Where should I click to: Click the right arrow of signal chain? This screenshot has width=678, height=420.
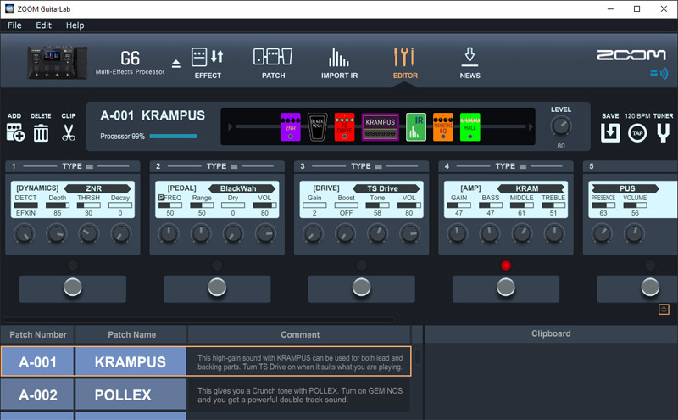point(531,127)
